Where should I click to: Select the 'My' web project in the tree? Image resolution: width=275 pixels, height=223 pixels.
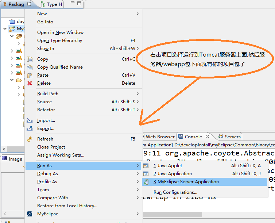(17, 29)
